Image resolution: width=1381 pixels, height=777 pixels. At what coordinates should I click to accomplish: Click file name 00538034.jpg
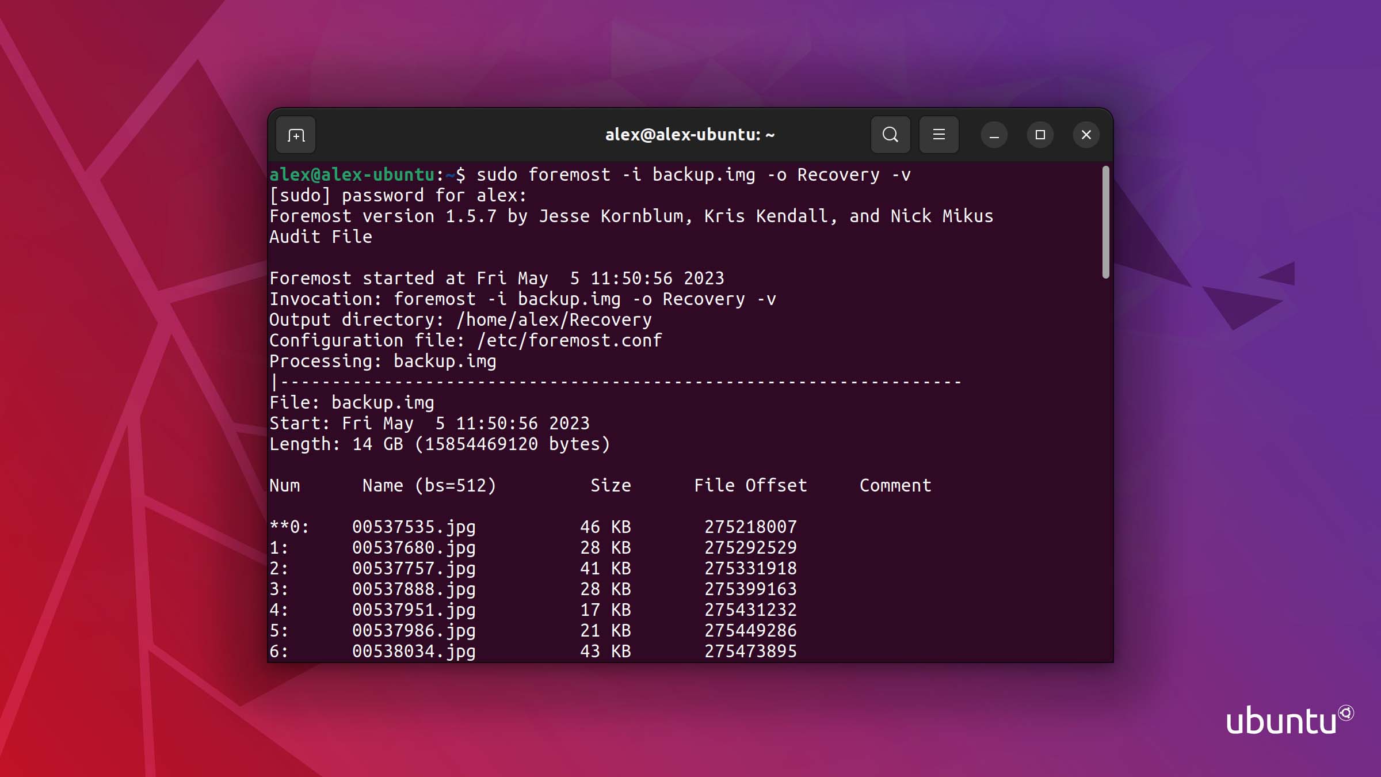point(414,652)
